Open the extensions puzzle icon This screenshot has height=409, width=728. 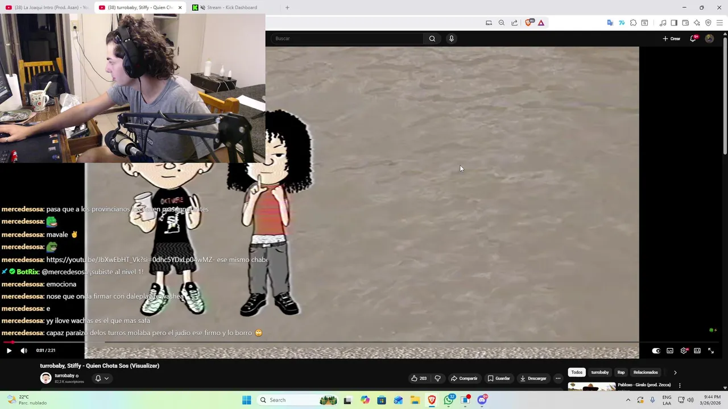[x=633, y=23]
